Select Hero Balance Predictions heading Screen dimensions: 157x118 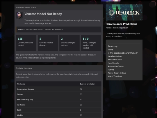point(121,24)
